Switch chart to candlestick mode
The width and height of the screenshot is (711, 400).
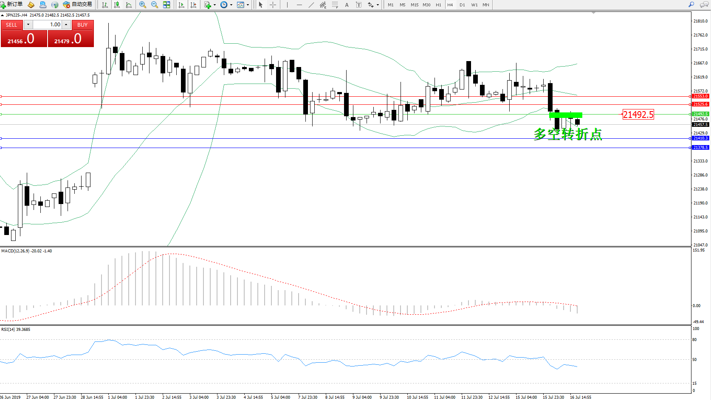[117, 5]
